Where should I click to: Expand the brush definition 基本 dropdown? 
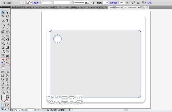tap(91, 3)
